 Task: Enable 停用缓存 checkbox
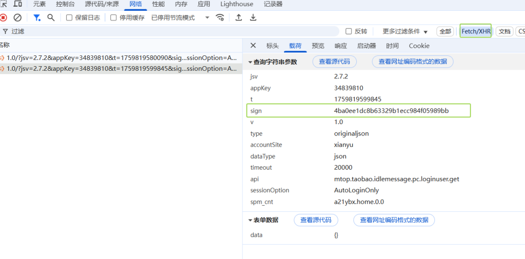[113, 18]
